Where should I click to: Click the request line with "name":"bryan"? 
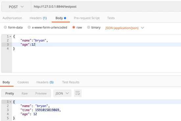(x=34, y=41)
